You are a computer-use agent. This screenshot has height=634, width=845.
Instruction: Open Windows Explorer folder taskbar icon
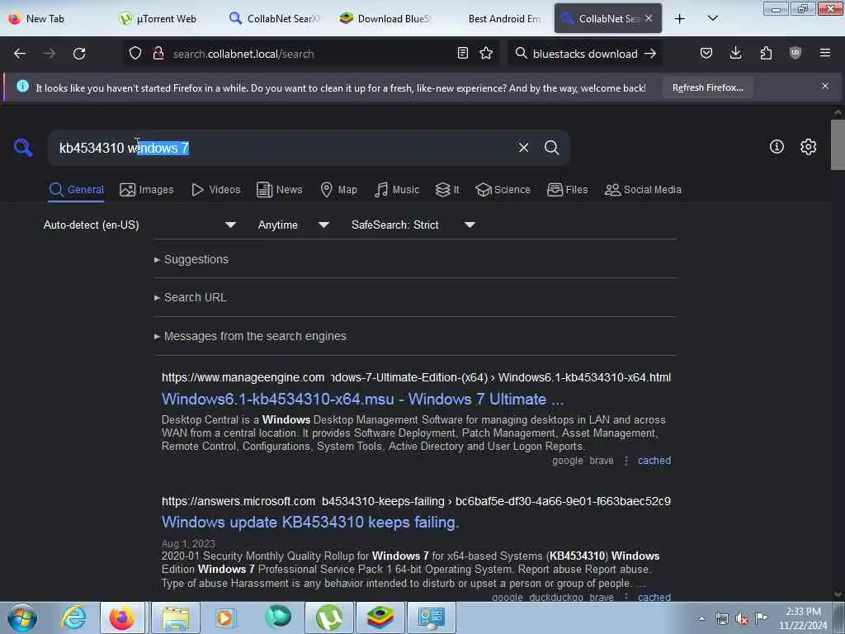pos(176,617)
